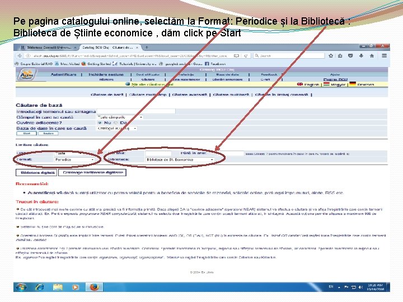Click the Din anul year field
Viewport: 403px width, 302px height.
(158, 153)
